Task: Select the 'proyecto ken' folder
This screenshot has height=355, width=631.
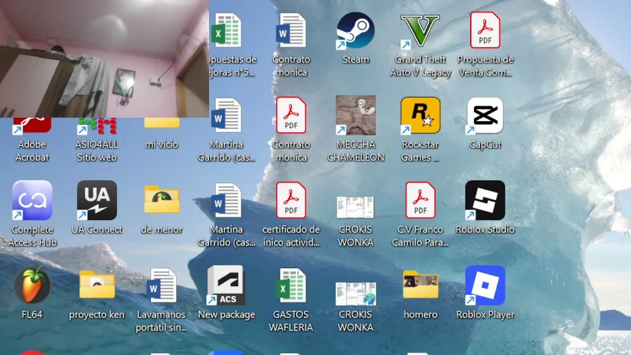Action: click(97, 285)
